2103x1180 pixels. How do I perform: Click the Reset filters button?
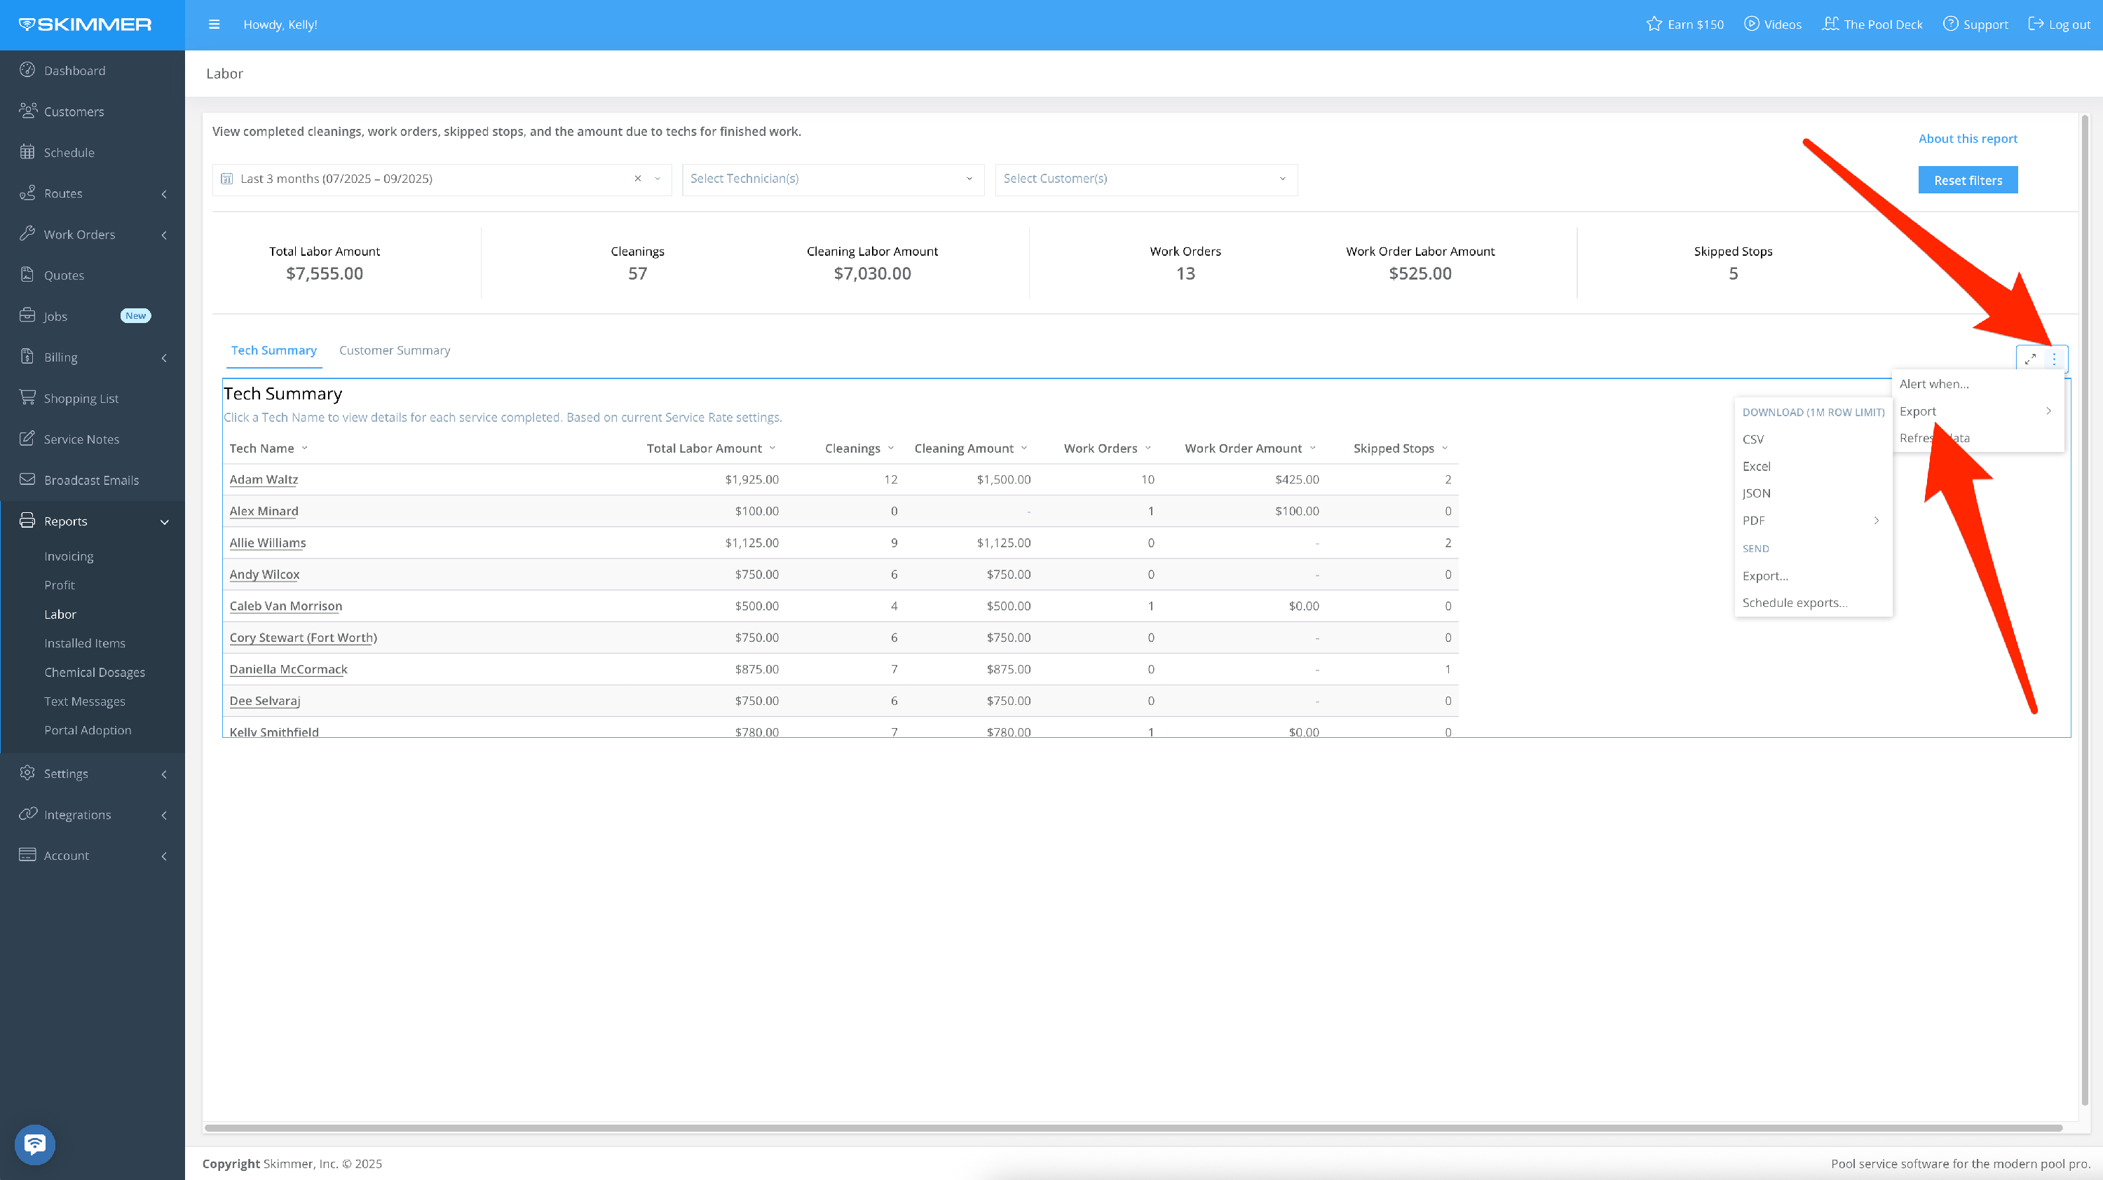pyautogui.click(x=1968, y=180)
